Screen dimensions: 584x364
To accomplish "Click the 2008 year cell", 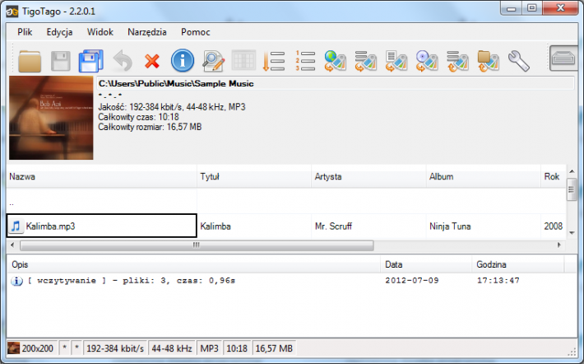I will point(554,226).
